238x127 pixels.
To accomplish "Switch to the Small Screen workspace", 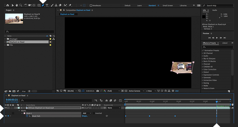I will click(x=168, y=6).
